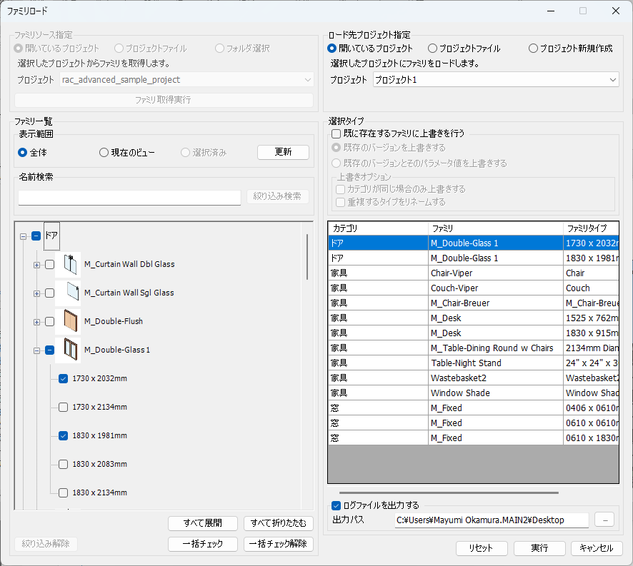Select 全体 display range radio

pos(23,153)
